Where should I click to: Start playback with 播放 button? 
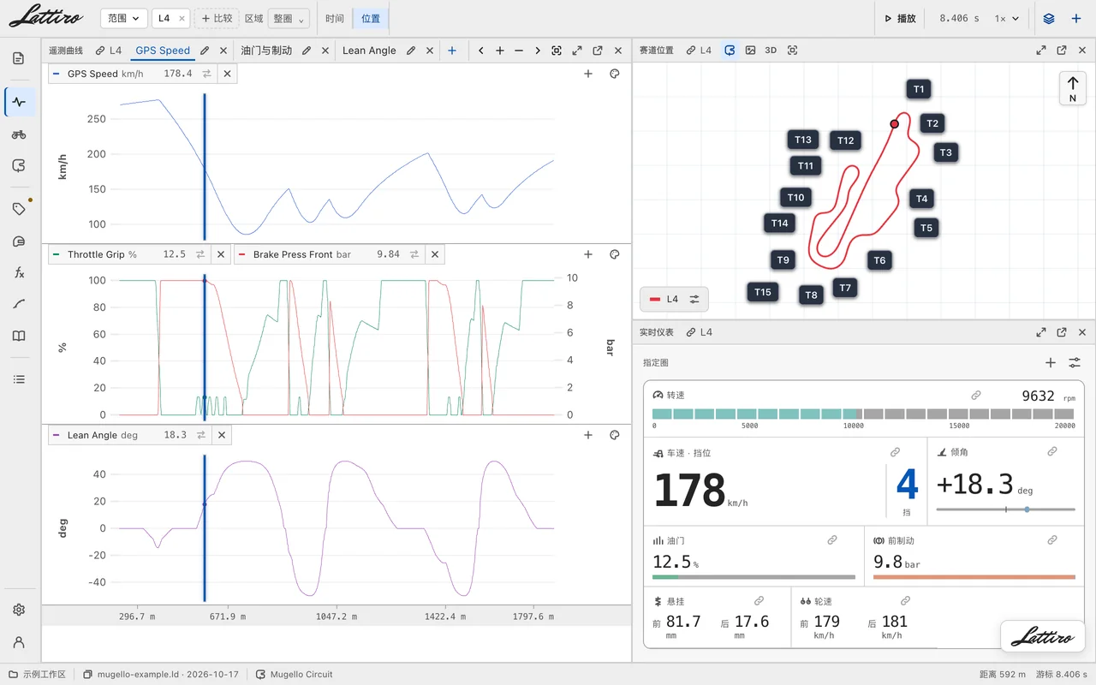901,18
